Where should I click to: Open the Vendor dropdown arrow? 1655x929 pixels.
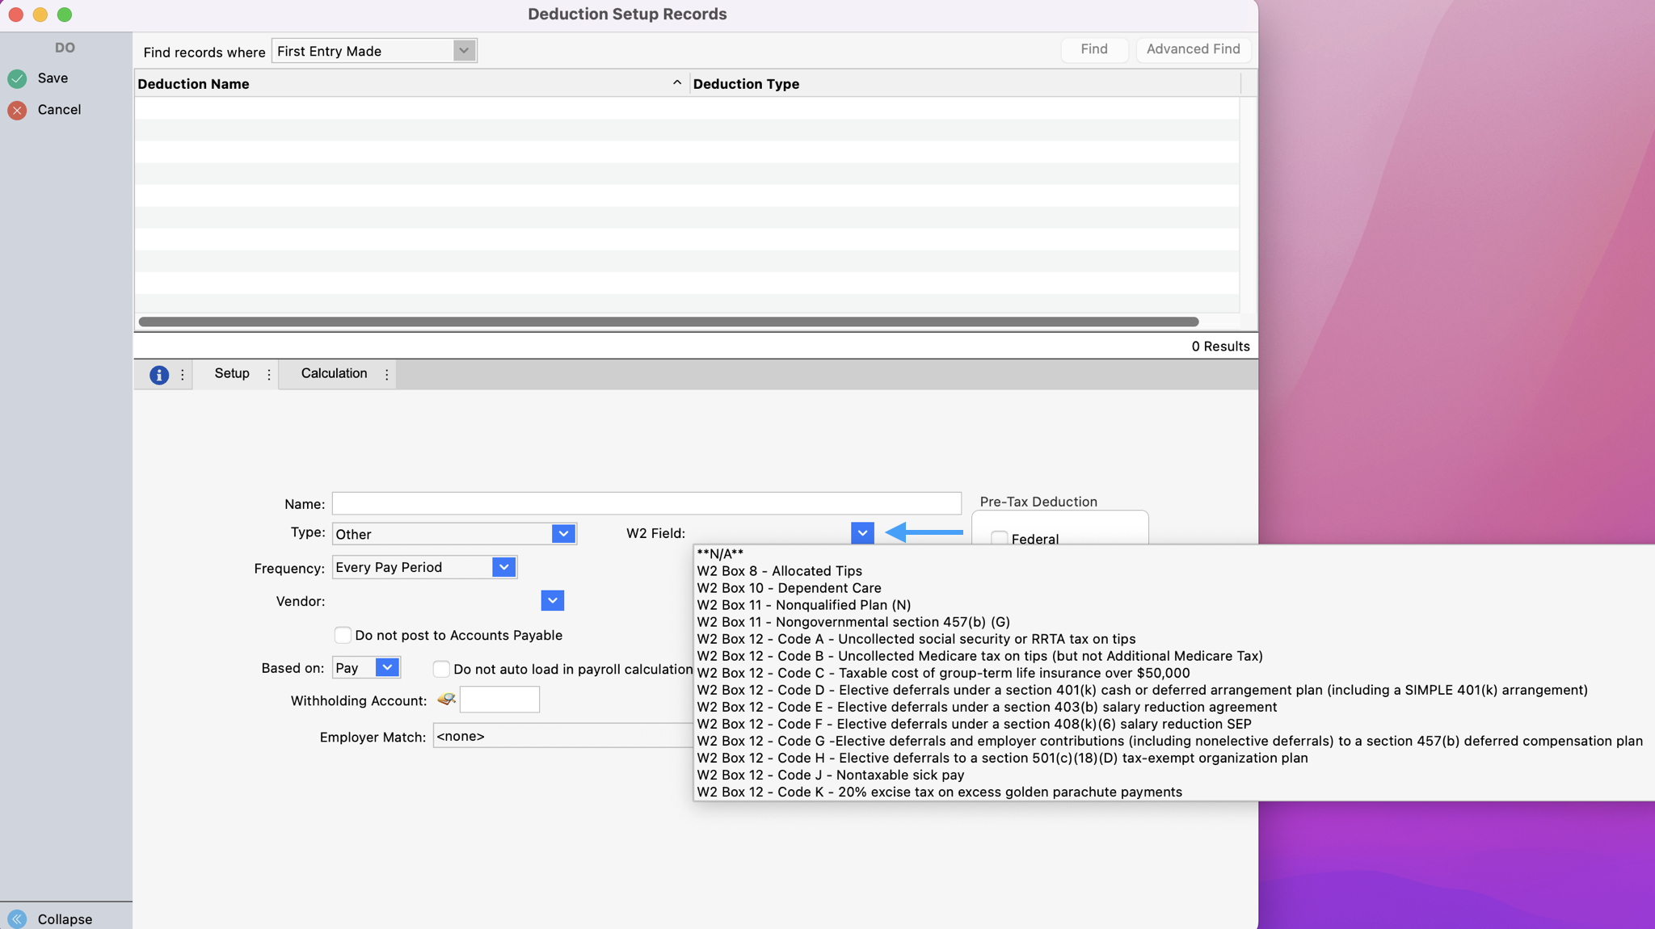point(552,601)
